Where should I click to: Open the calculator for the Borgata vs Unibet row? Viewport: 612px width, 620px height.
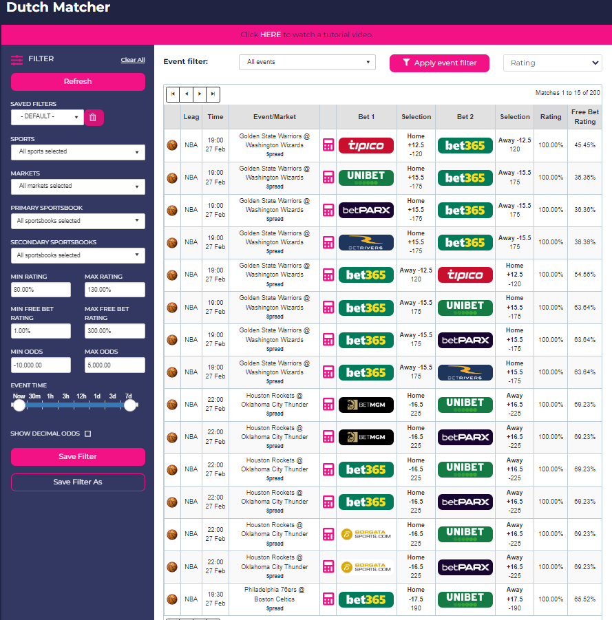pos(328,534)
